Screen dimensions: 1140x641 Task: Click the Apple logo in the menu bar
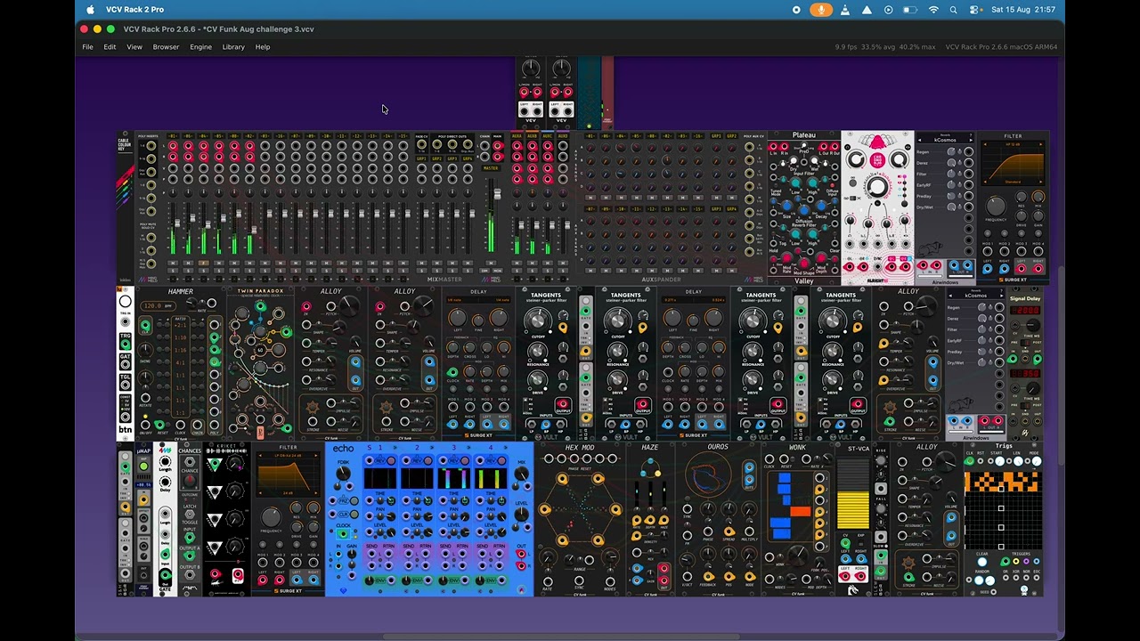[x=90, y=10]
